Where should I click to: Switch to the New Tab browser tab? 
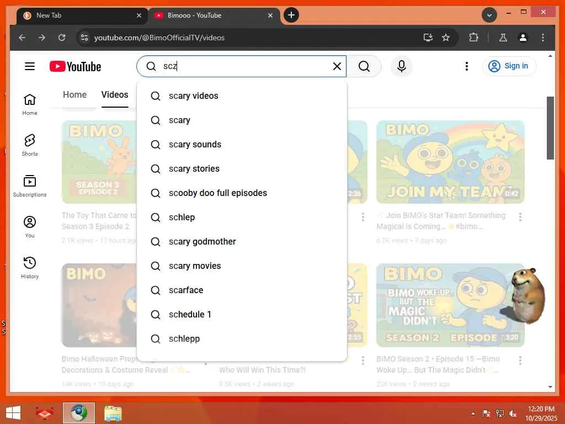(82, 15)
